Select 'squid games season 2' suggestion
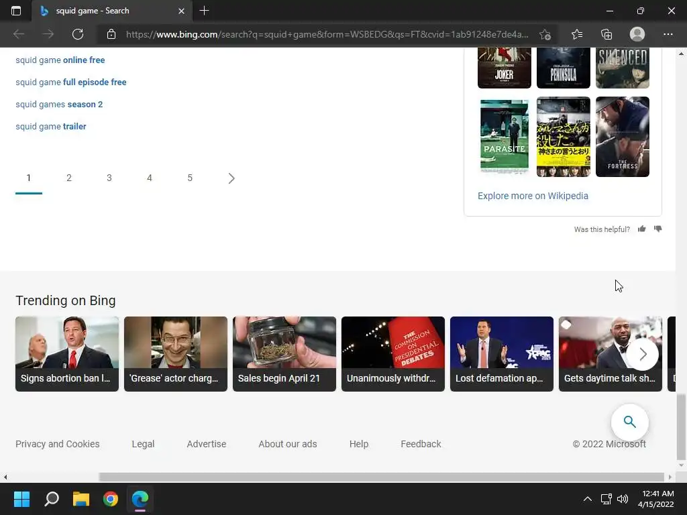 pyautogui.click(x=59, y=104)
